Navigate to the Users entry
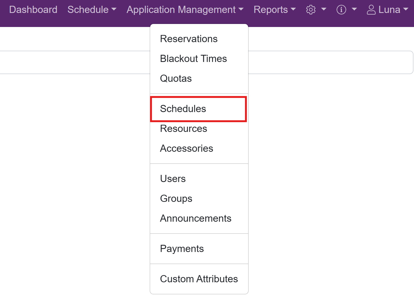414x301 pixels. (x=173, y=179)
